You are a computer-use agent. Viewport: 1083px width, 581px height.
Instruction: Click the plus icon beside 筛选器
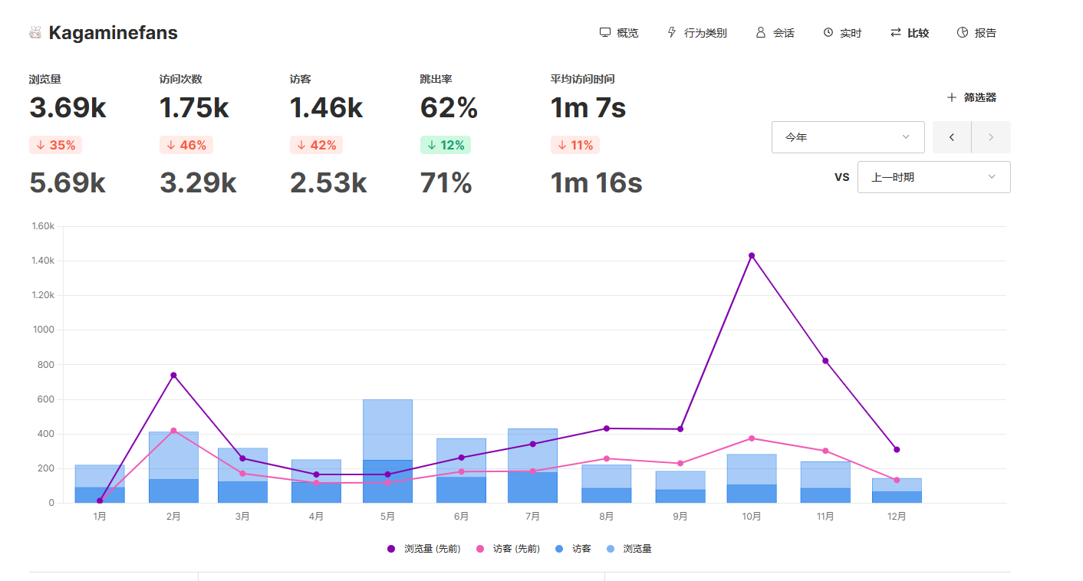coord(952,97)
